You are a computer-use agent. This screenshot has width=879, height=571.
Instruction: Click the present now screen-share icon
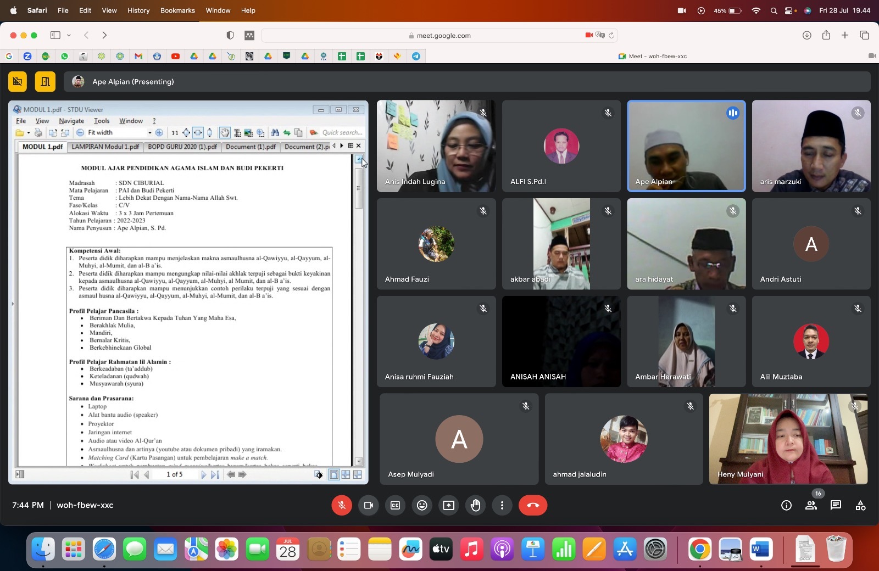(449, 505)
